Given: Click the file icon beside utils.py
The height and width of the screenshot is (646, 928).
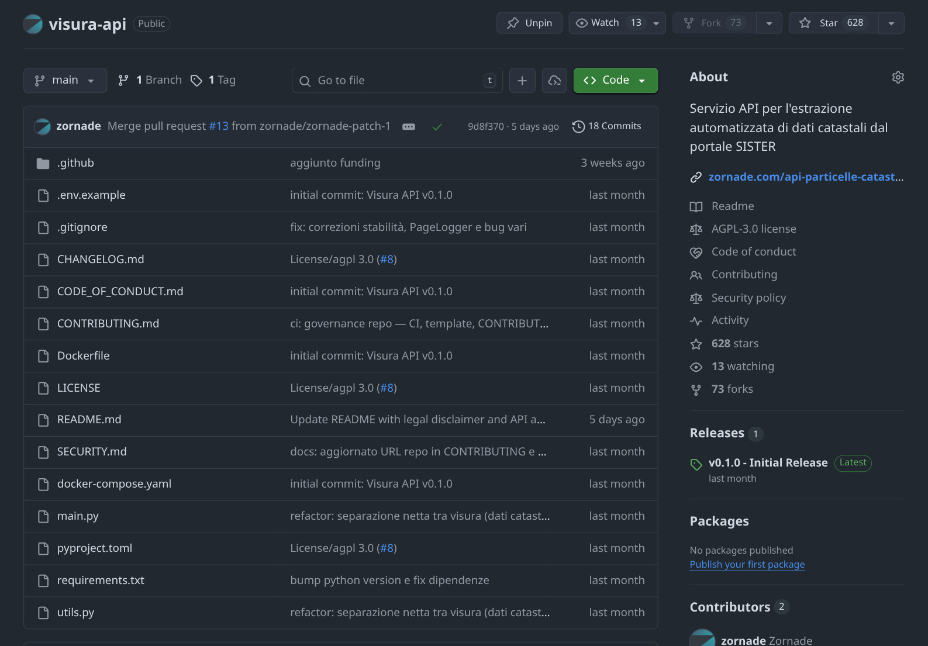Looking at the screenshot, I should coord(43,613).
